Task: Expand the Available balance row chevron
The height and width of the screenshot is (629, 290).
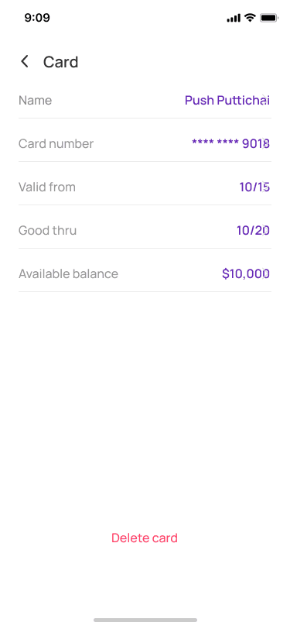Action: click(x=264, y=273)
